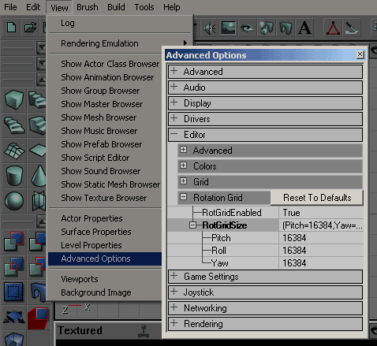Choose Viewports menu entry

coord(105,279)
